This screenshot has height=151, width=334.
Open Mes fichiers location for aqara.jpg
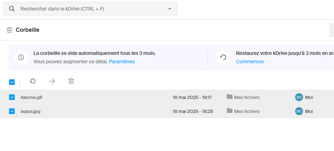pos(247,111)
